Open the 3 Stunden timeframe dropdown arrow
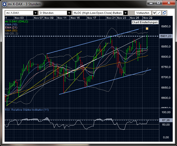This screenshot has width=177, height=146. (69, 13)
